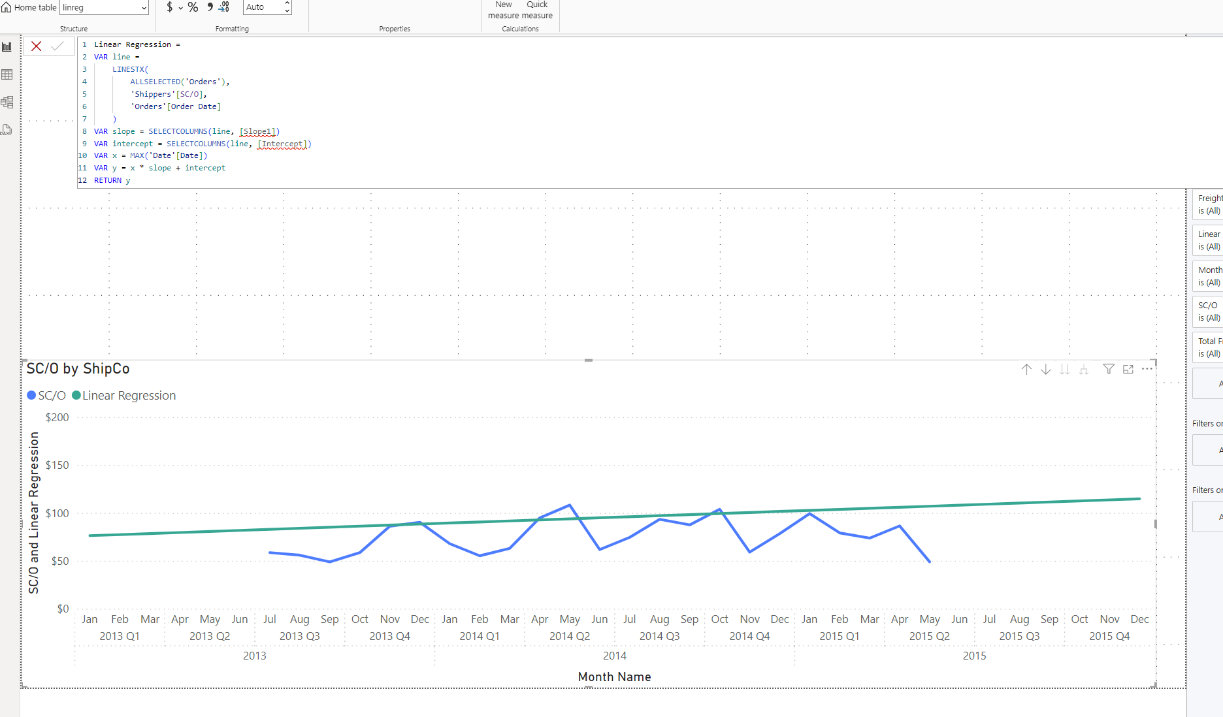Toggle thousands separator comma icon
Viewport: 1223px width, 717px height.
click(210, 7)
